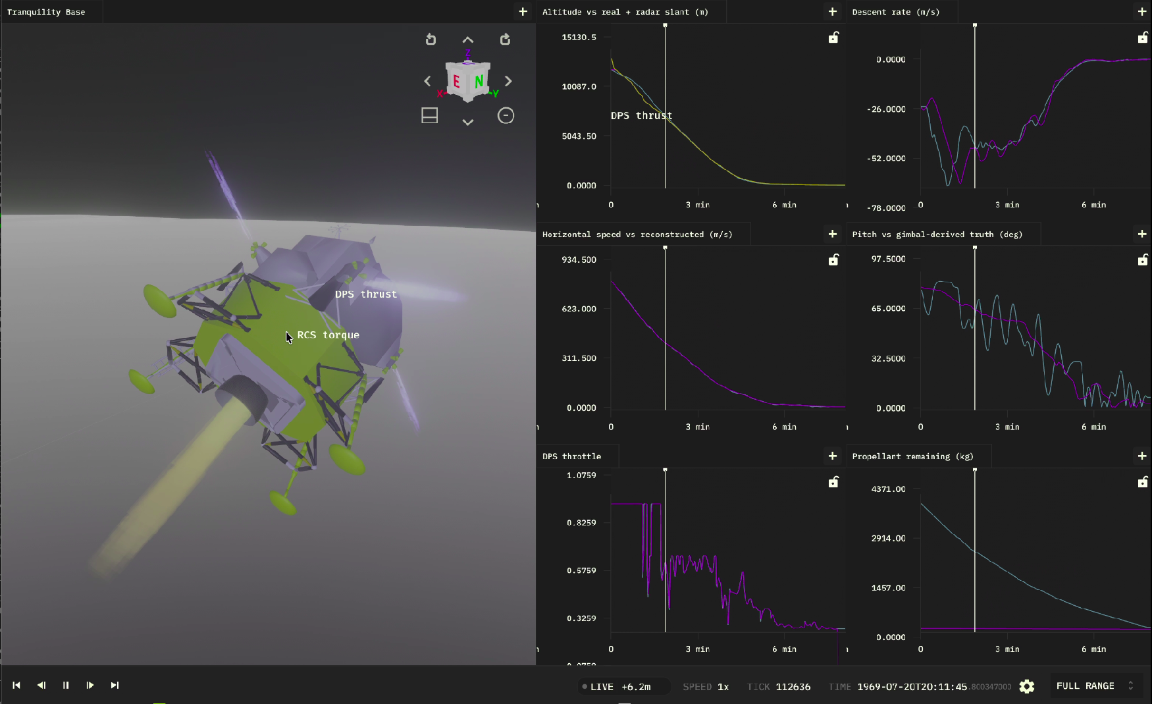Orbit camera left with the left chevron
This screenshot has height=704, width=1152.
point(427,81)
